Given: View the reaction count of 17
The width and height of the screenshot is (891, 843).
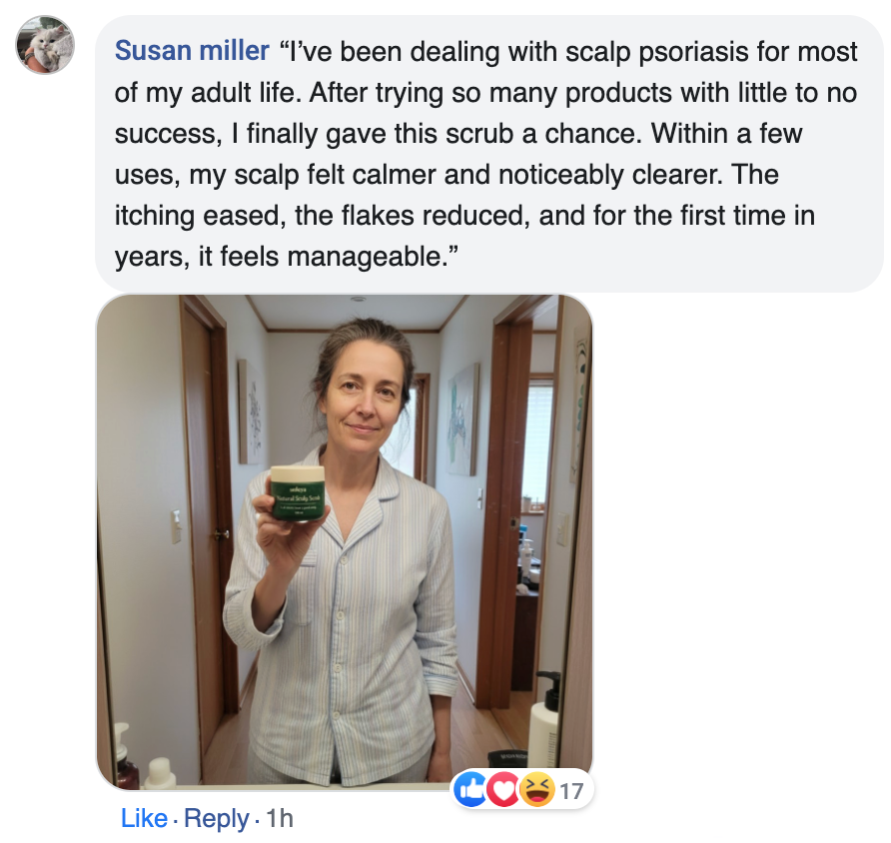Looking at the screenshot, I should (x=570, y=792).
